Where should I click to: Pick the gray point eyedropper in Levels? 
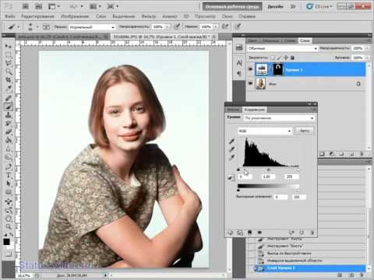pos(231,149)
